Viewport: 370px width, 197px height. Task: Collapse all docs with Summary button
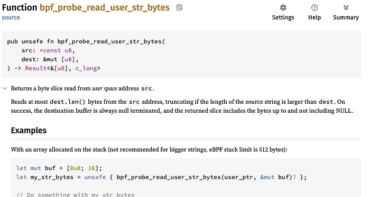[346, 13]
